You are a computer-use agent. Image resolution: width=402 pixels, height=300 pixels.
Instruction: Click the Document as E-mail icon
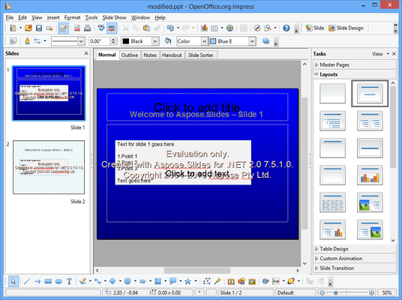point(49,28)
